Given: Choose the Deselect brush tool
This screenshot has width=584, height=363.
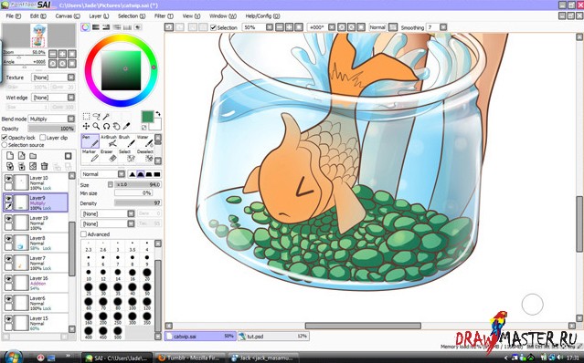Looking at the screenshot, I should tap(145, 156).
